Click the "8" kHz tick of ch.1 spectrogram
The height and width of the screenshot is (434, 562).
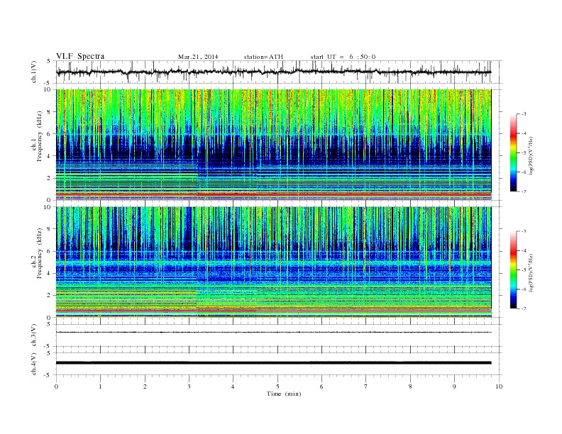point(50,112)
